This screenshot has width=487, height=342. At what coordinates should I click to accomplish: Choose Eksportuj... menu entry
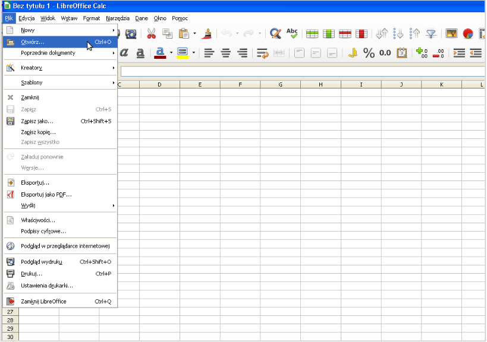(60, 183)
